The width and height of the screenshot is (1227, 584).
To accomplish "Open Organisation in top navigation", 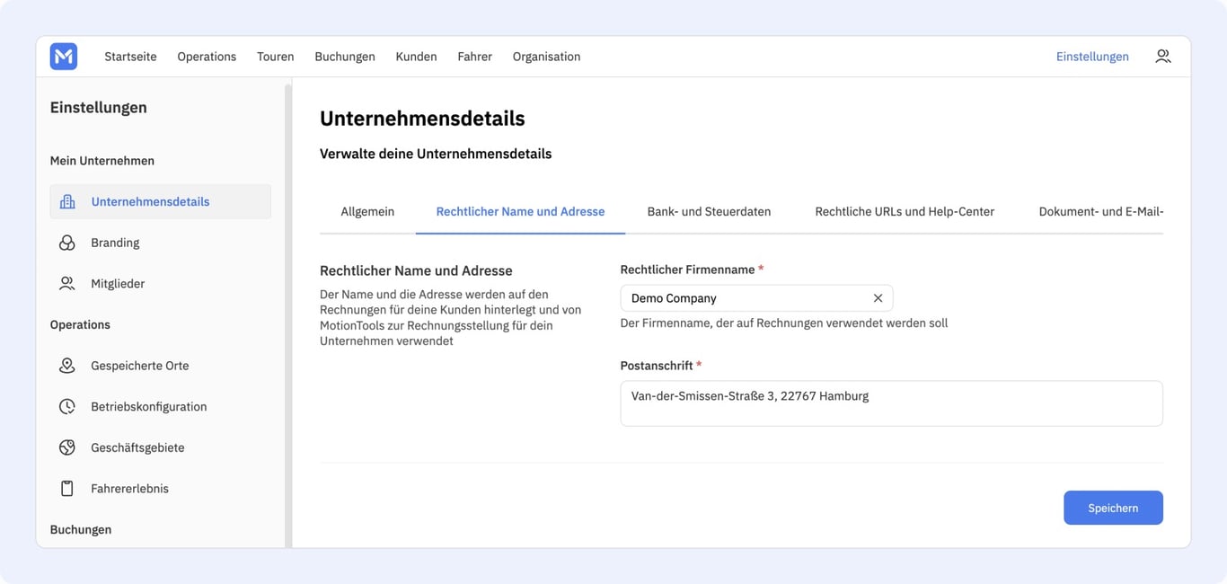I will [x=546, y=56].
